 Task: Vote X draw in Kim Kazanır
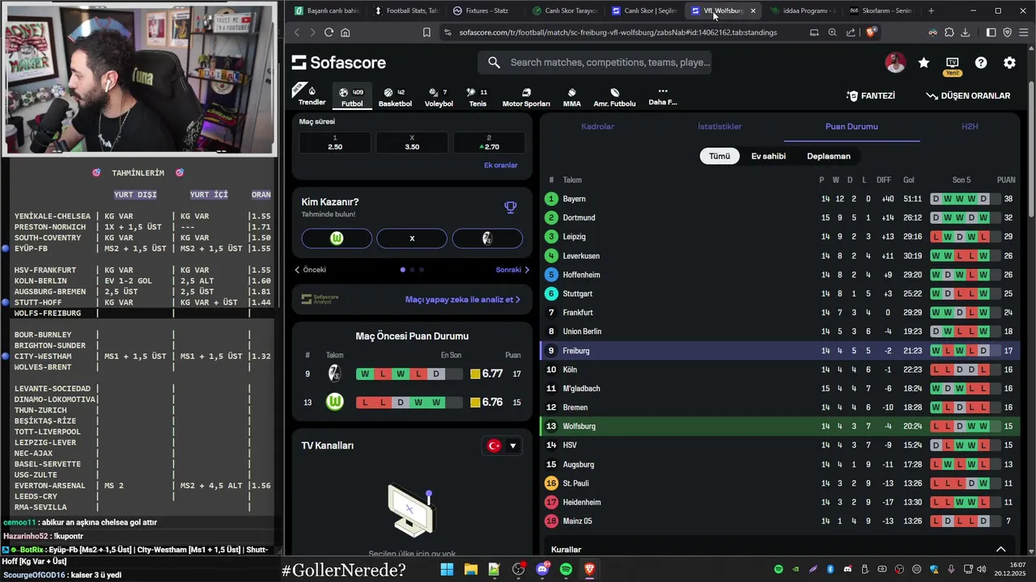tap(412, 238)
